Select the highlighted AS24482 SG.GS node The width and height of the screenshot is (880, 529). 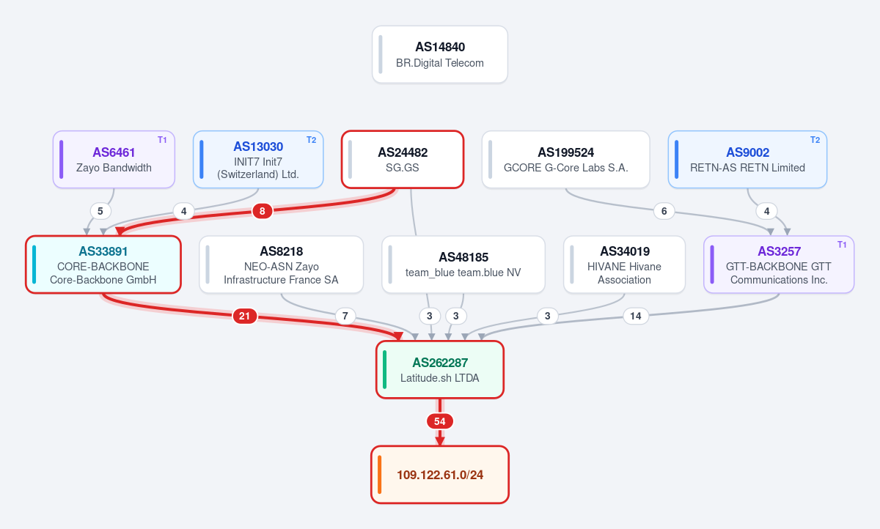pos(403,160)
